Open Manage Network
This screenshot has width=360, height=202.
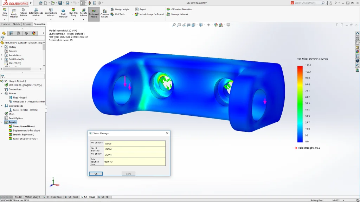point(177,14)
